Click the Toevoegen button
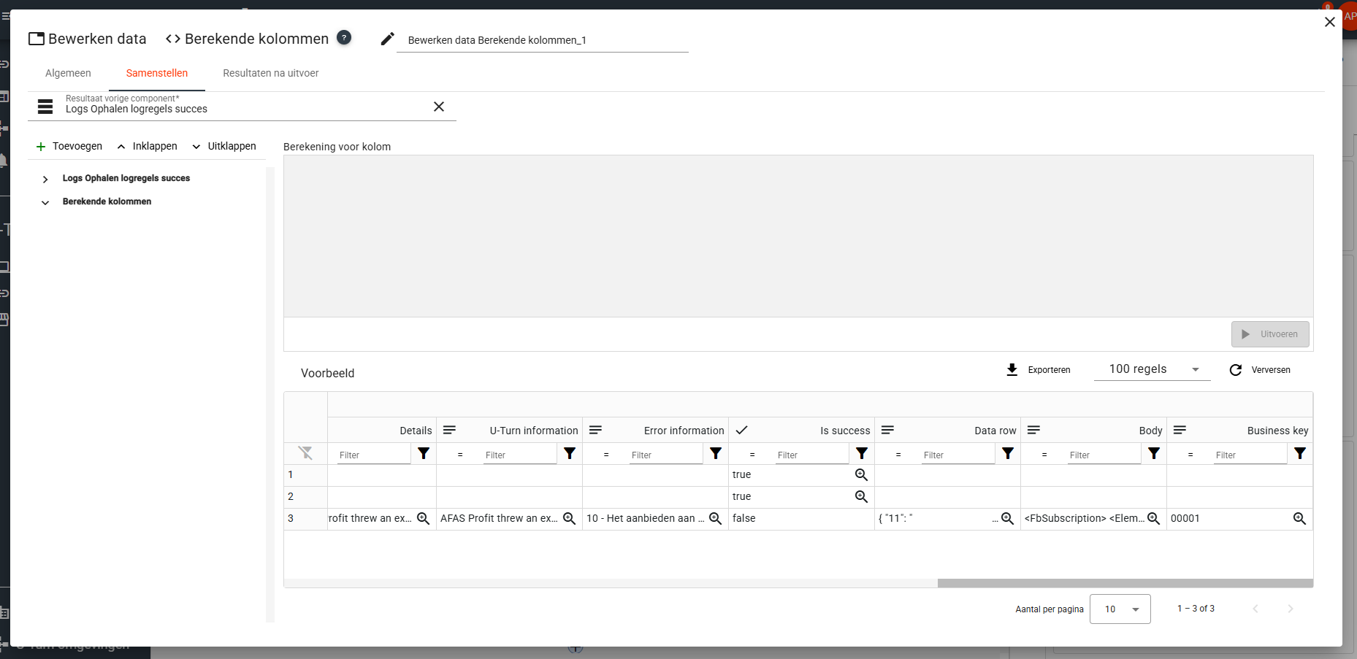 pyautogui.click(x=69, y=146)
